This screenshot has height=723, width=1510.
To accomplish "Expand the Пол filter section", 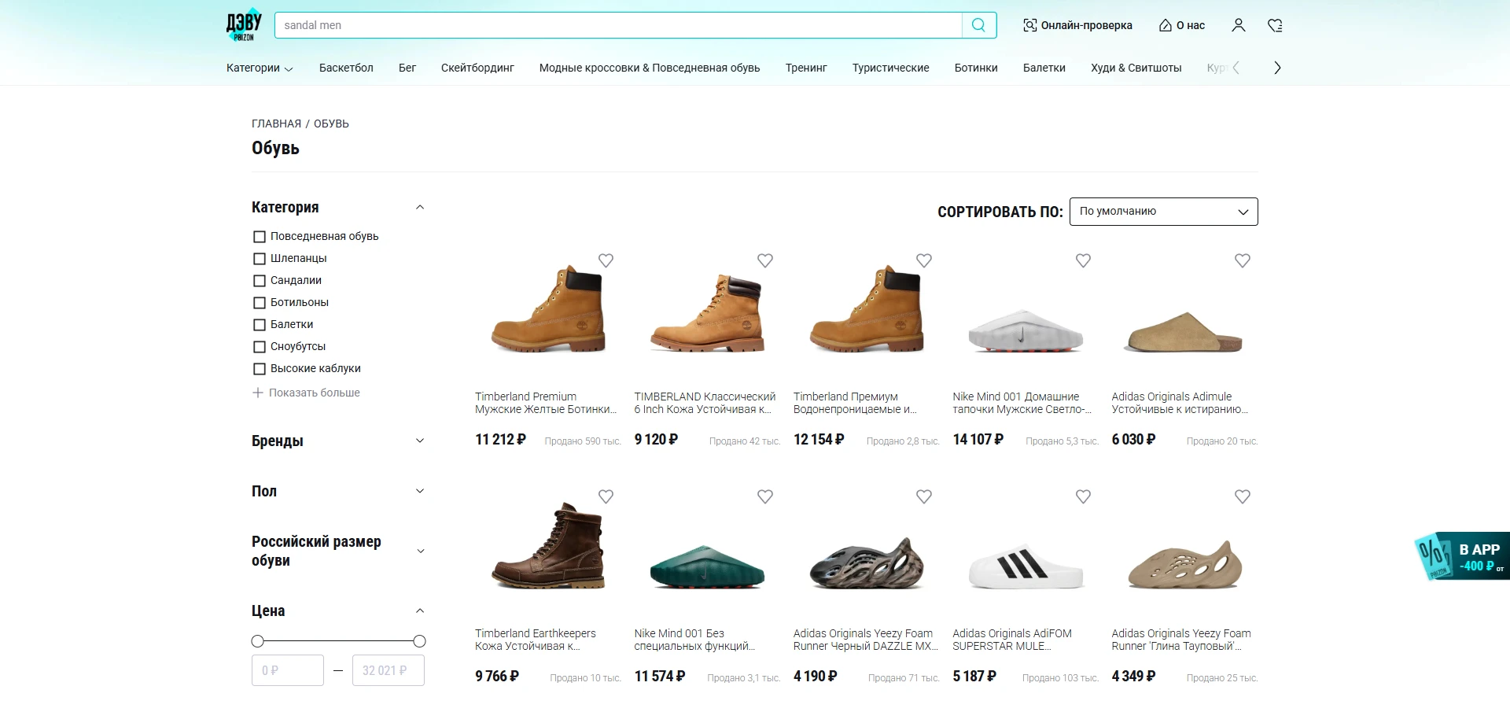I will point(420,491).
